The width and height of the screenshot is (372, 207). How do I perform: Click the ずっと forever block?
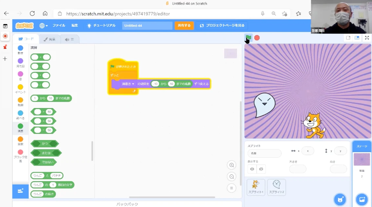(x=115, y=75)
